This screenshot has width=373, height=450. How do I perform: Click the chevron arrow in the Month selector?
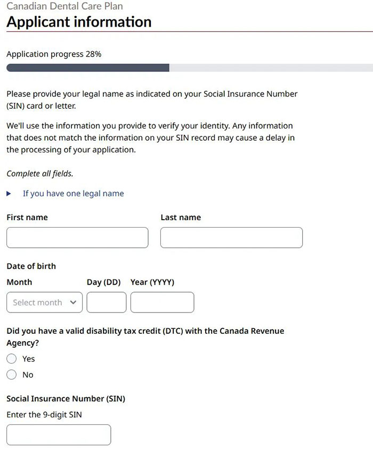[73, 302]
